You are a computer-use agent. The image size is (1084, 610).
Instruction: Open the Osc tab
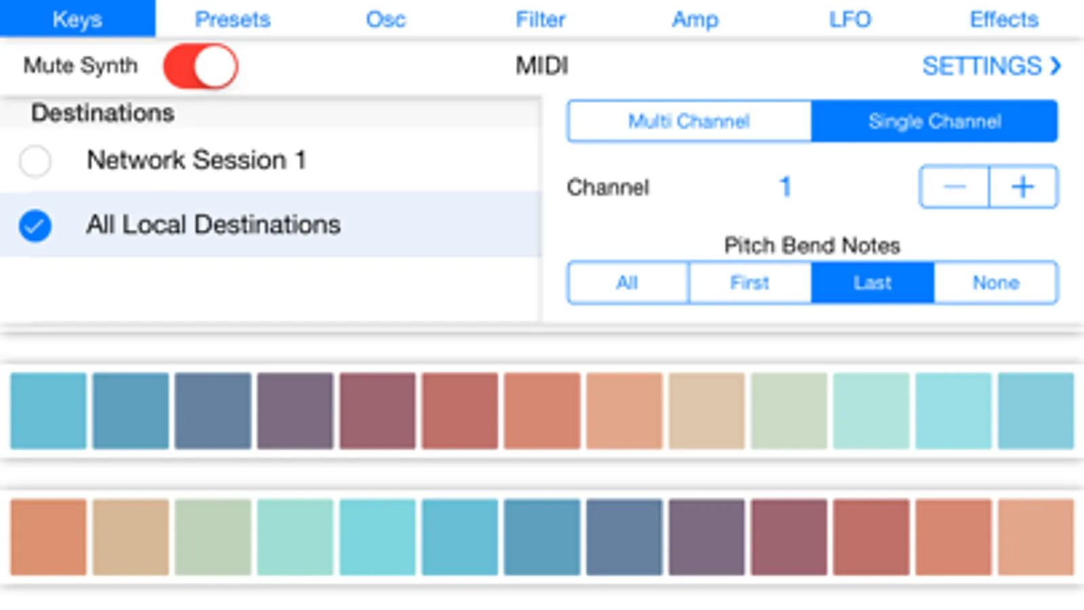386,19
